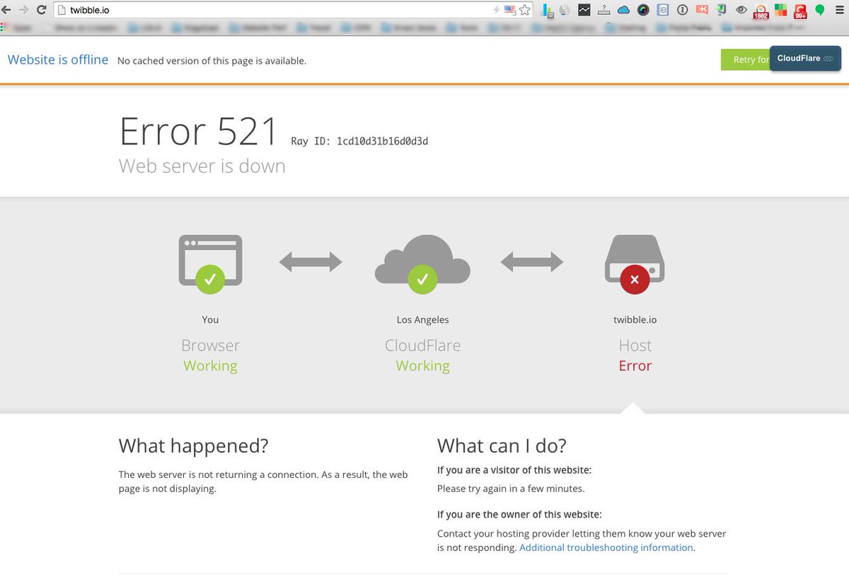This screenshot has width=849, height=582.
Task: Reload the page with the refresh icon
Action: coord(41,10)
